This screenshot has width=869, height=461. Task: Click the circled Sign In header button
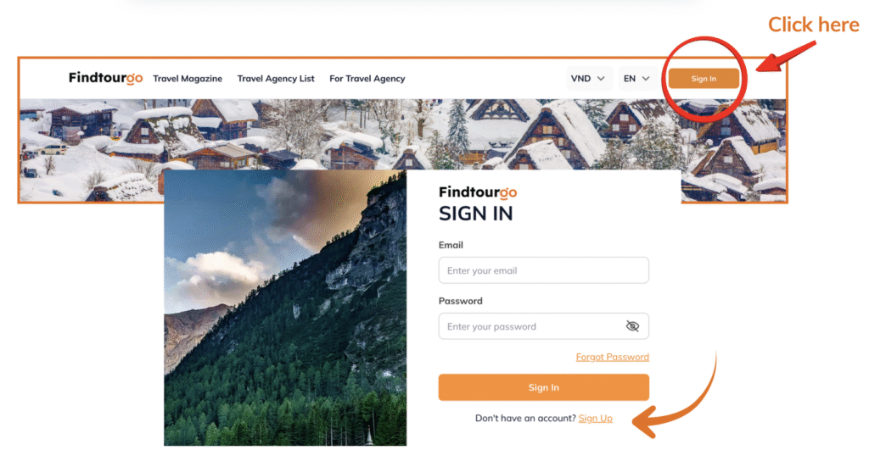[704, 79]
